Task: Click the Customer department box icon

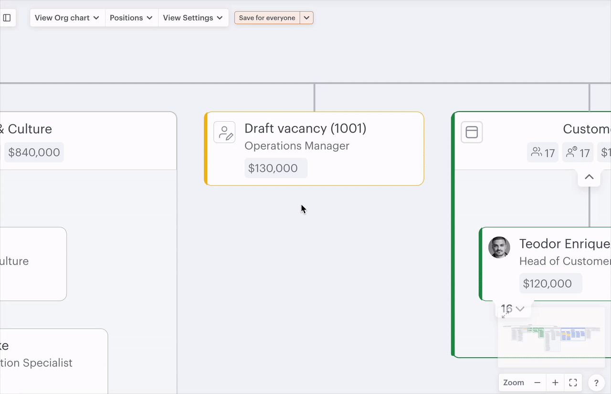Action: pos(472,132)
